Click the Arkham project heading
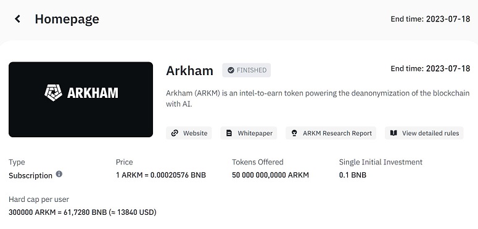 (189, 71)
